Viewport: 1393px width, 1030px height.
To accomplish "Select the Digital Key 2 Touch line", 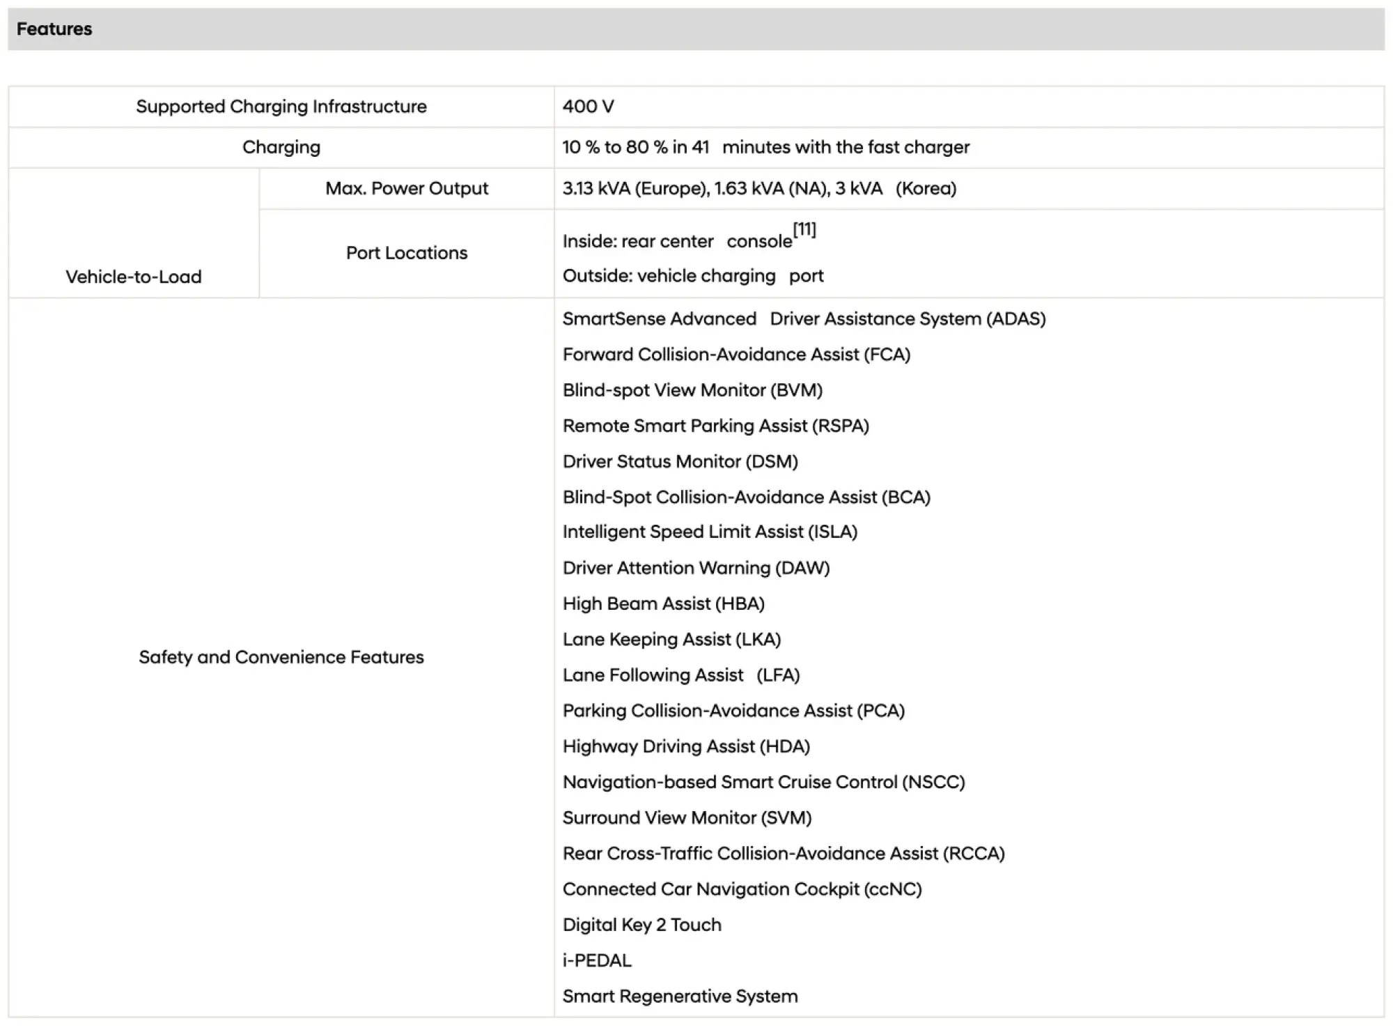I will tap(642, 925).
